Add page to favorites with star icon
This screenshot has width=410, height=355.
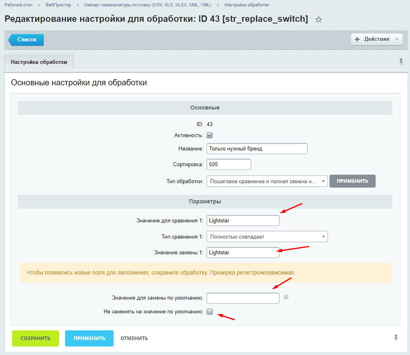coord(318,19)
